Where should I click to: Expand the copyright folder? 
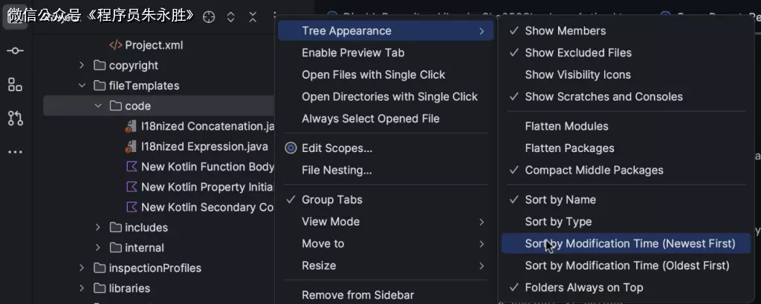[82, 65]
